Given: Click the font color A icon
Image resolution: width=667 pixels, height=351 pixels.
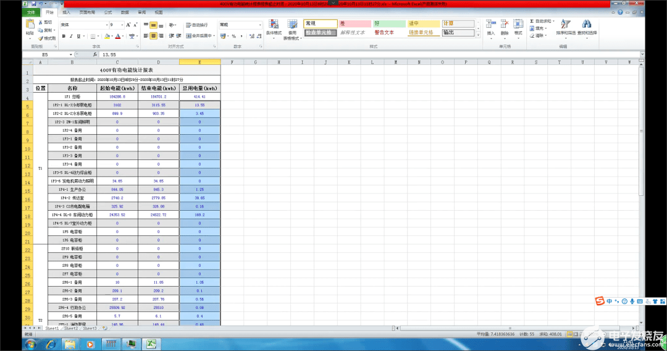Looking at the screenshot, I should [118, 36].
